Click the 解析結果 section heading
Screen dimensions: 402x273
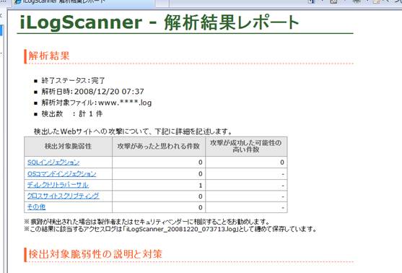coord(48,56)
